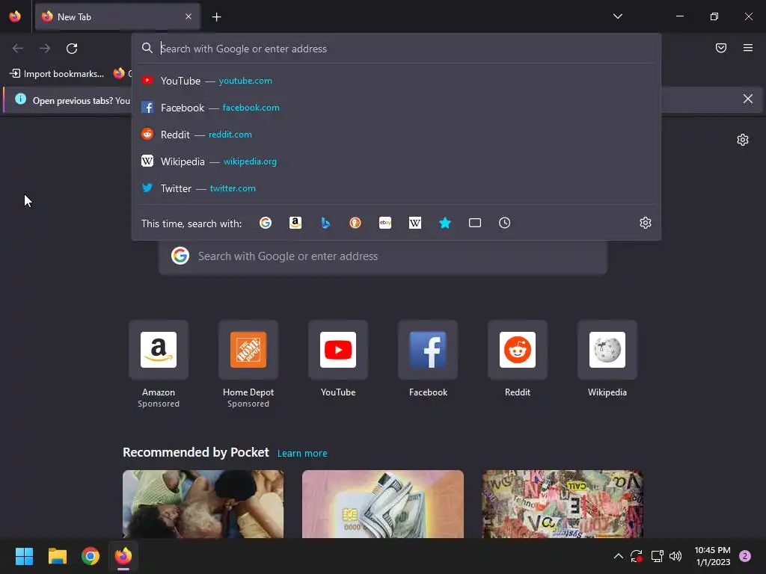Search open tabs using the tabs icon
Screen dimensions: 766x574
(x=475, y=223)
